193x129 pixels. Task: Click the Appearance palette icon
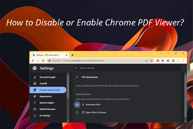(35, 96)
